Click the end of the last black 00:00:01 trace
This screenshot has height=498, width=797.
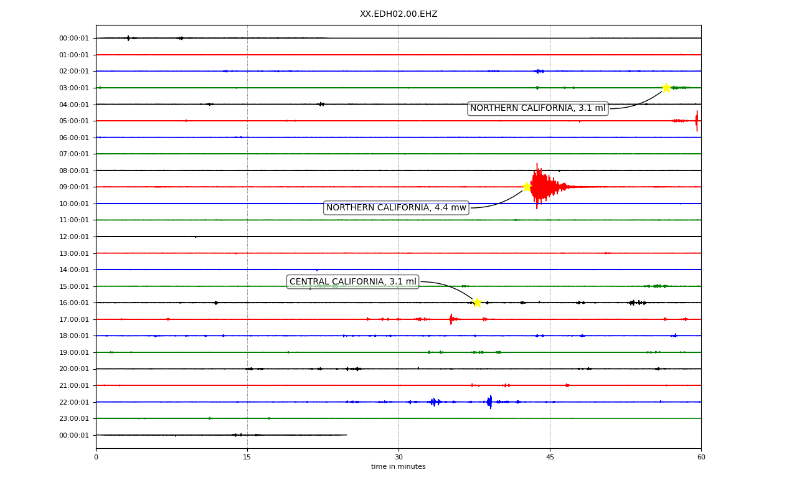(x=346, y=435)
